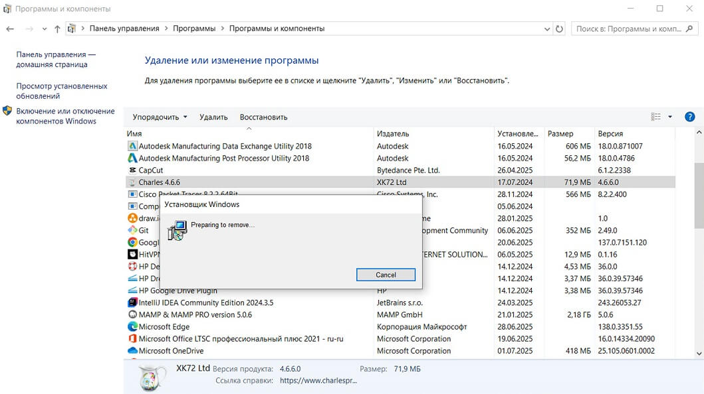Sort by the Версия column header

coord(635,133)
